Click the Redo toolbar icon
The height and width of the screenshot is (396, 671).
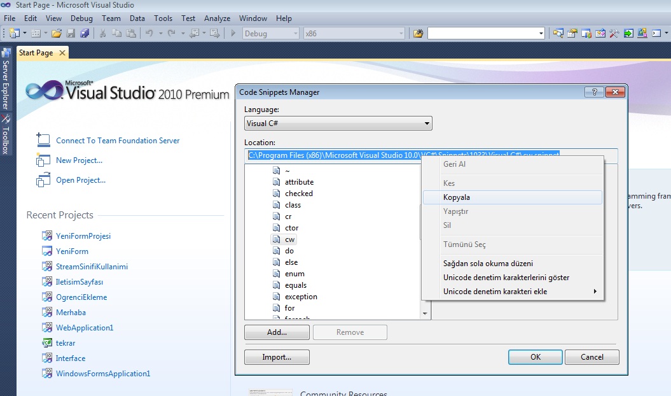172,34
